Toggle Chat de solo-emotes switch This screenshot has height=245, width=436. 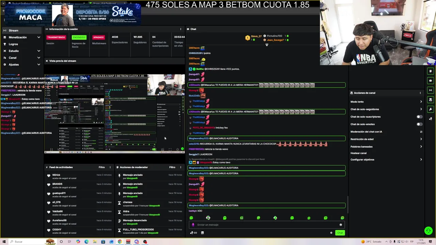[420, 124]
